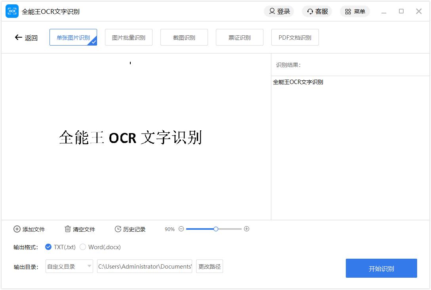This screenshot has height=290, width=431.
Task: Click the zoom slider handle
Action: (x=216, y=229)
